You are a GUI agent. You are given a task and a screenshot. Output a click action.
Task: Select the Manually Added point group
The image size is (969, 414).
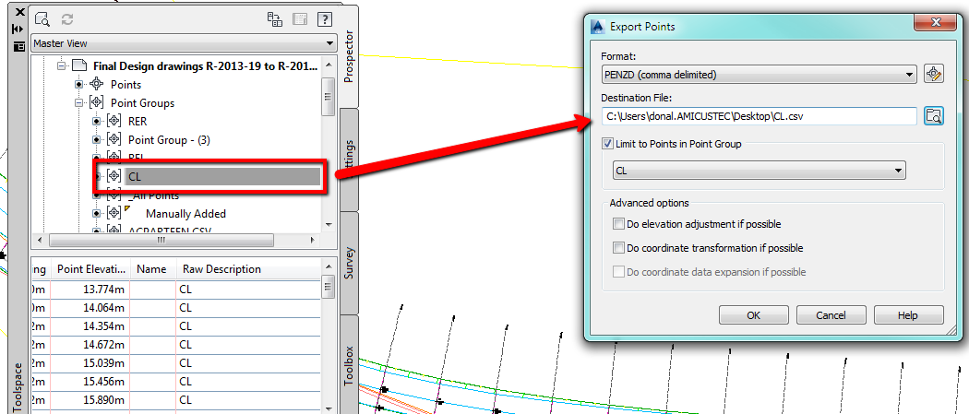[x=185, y=214]
